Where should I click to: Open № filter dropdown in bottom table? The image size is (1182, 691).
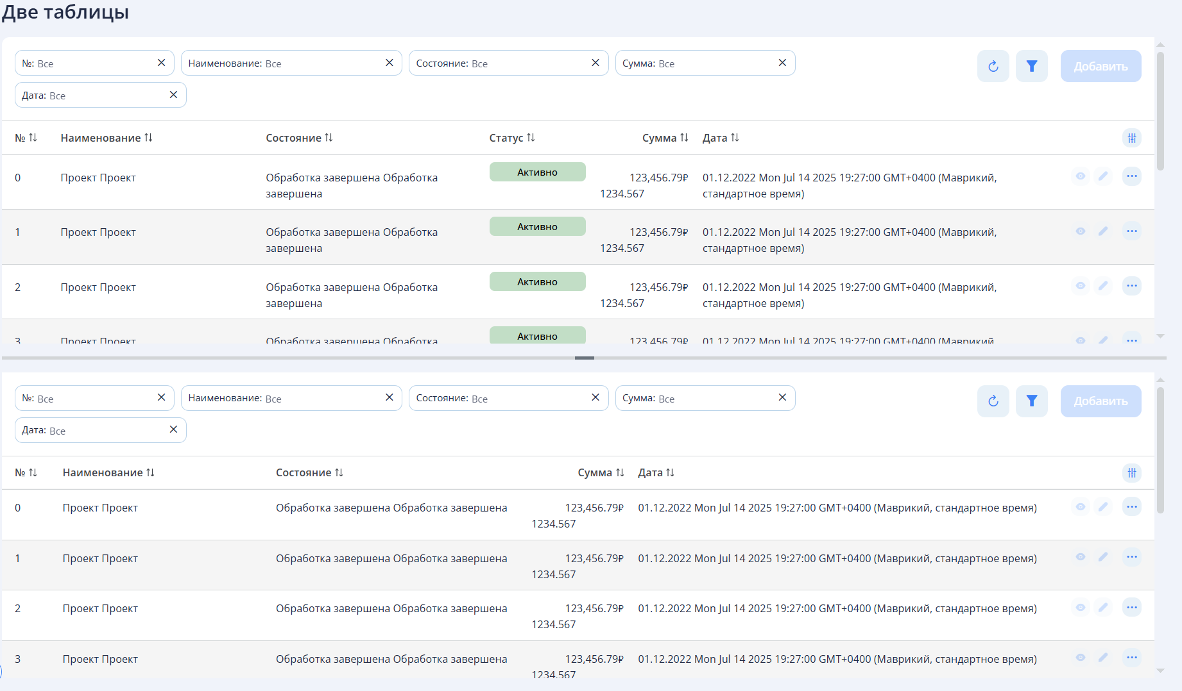[94, 398]
